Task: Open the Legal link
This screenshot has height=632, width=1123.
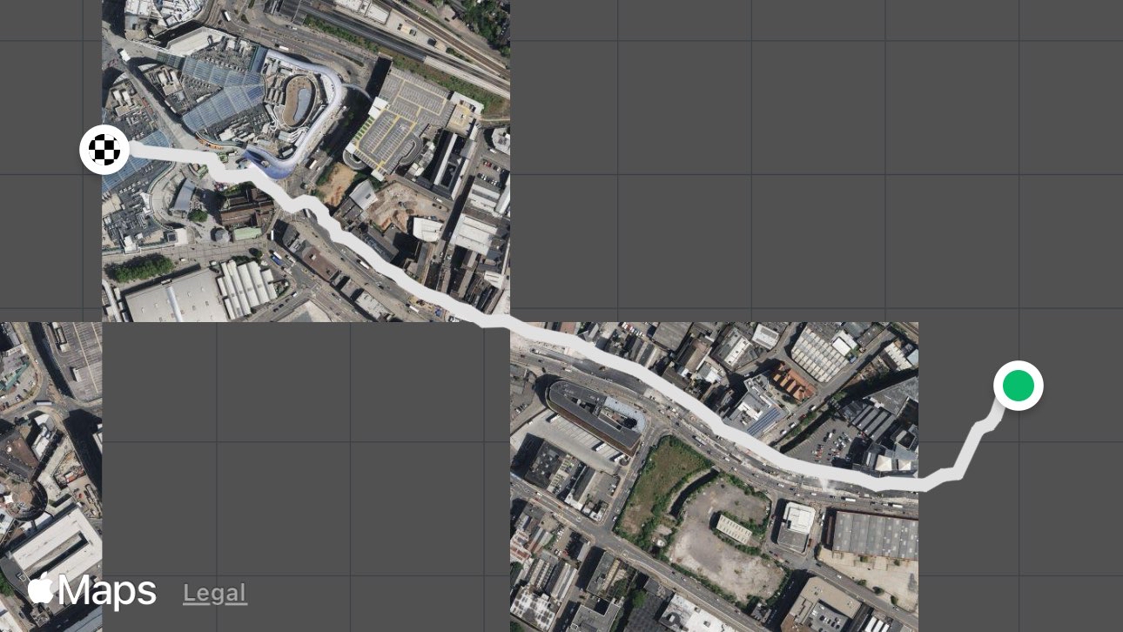Action: (214, 594)
